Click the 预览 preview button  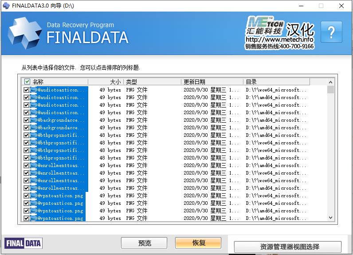(x=144, y=243)
